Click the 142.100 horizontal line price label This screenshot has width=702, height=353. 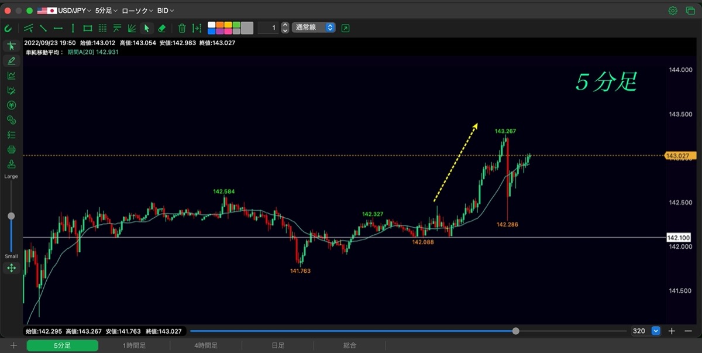pos(678,238)
